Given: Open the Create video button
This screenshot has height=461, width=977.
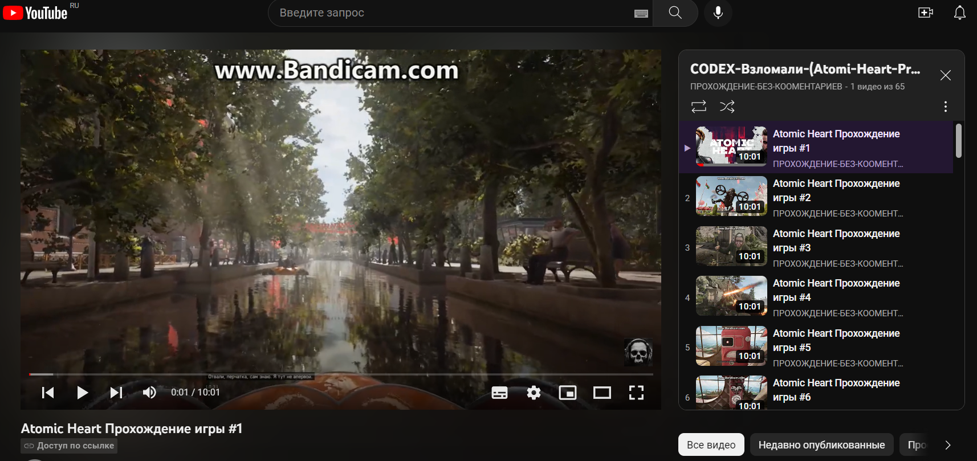Looking at the screenshot, I should [x=926, y=13].
